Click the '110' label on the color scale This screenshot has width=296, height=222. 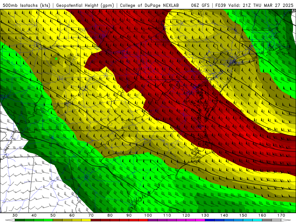tap(167, 215)
